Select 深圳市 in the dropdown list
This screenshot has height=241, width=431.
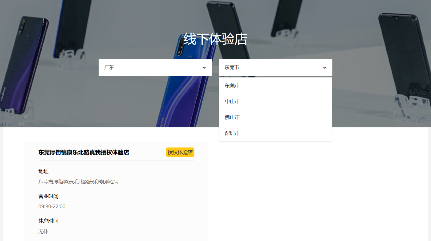pos(232,133)
